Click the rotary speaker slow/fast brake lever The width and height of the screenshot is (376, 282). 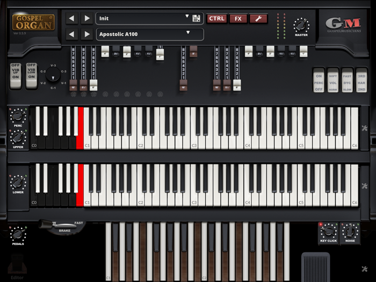(59, 225)
